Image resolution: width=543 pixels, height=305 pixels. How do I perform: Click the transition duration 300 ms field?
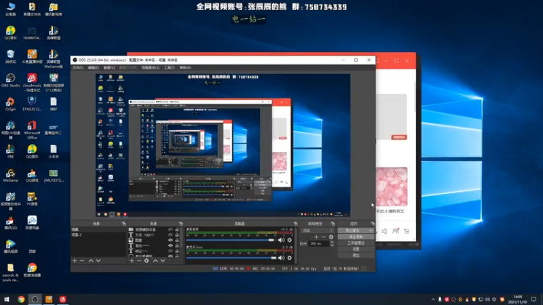tap(318, 243)
